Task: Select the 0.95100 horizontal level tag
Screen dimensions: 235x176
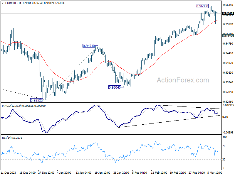Action: tap(228, 35)
